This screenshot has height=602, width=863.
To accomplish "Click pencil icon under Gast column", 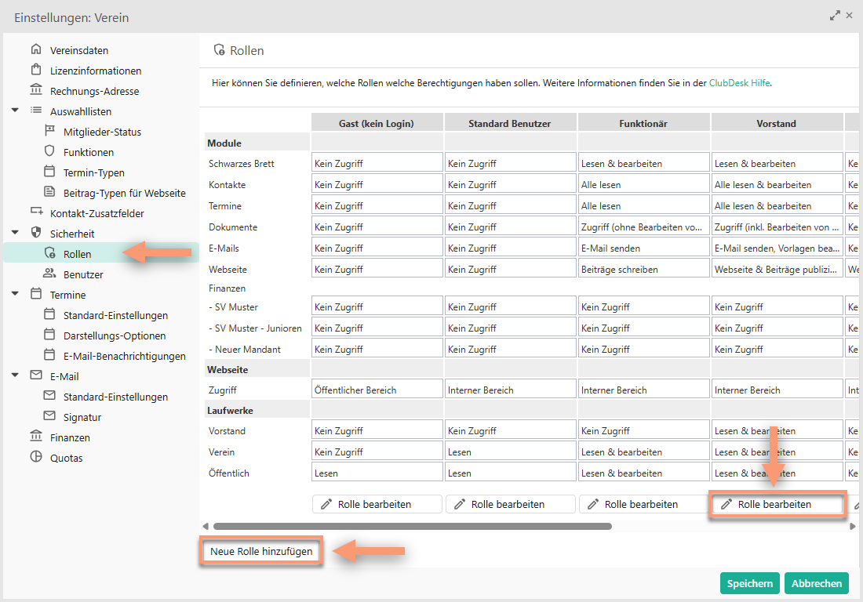I will 326,504.
